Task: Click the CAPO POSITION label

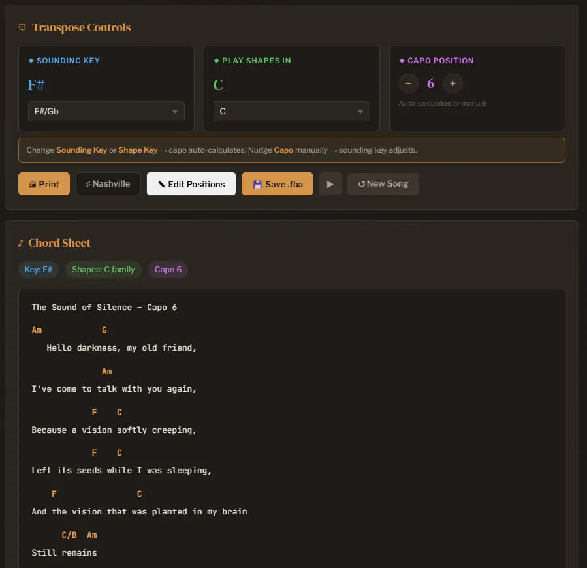Action: tap(441, 61)
